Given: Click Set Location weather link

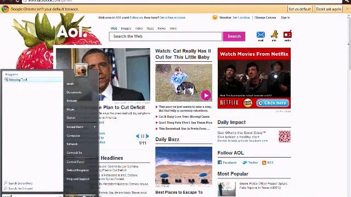Looking at the screenshot, I should click(241, 18).
